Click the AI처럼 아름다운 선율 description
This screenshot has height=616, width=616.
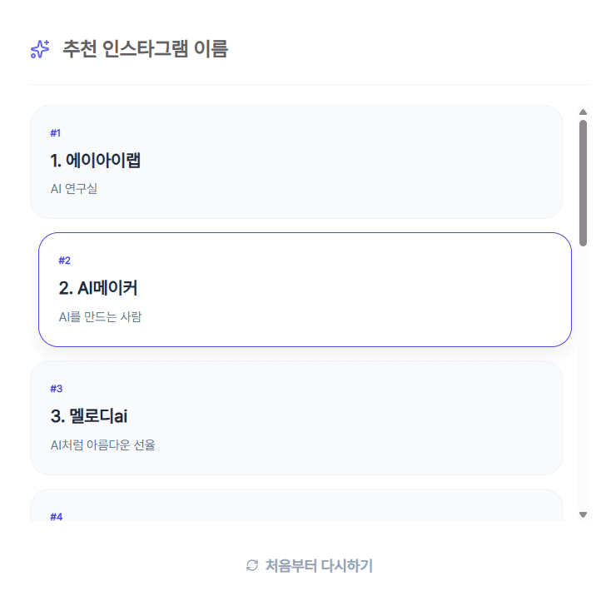[x=102, y=445]
